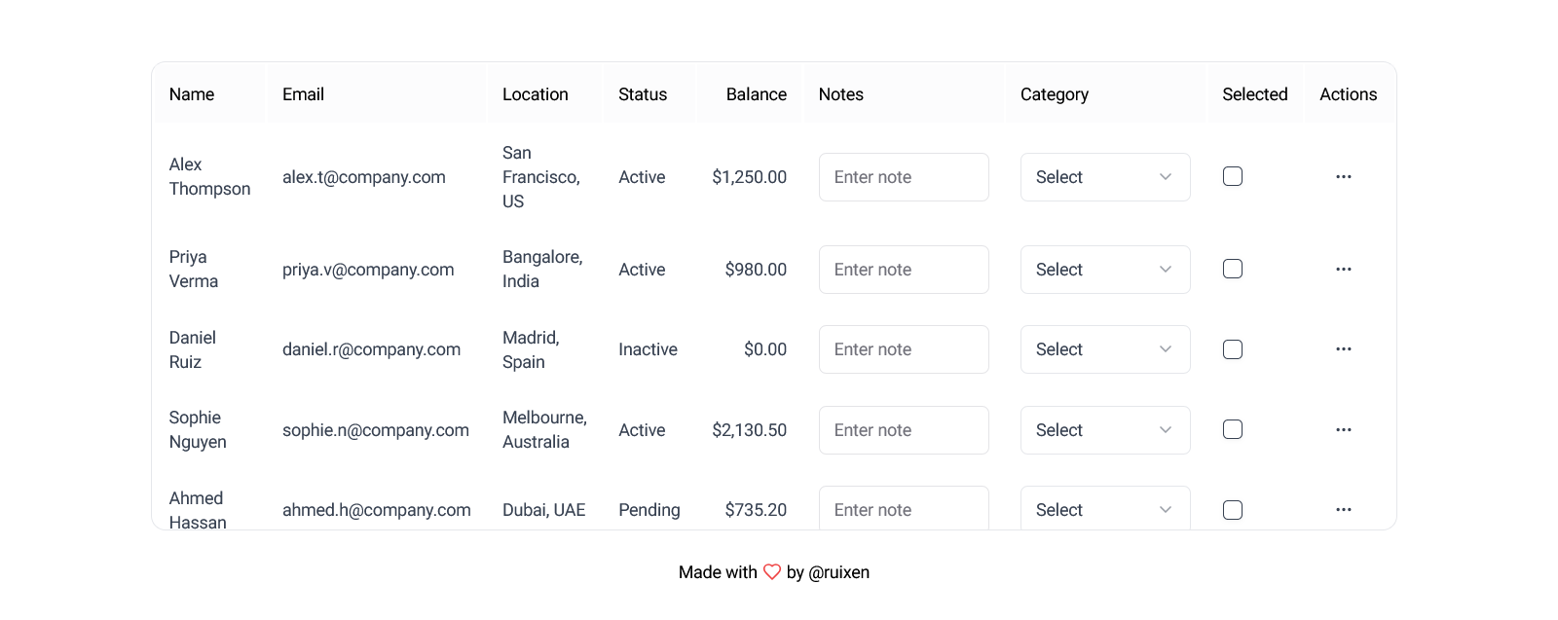Image resolution: width=1558 pixels, height=620 pixels.
Task: Expand Category dropdown in Sophie Nguyen row
Action: pos(1105,430)
